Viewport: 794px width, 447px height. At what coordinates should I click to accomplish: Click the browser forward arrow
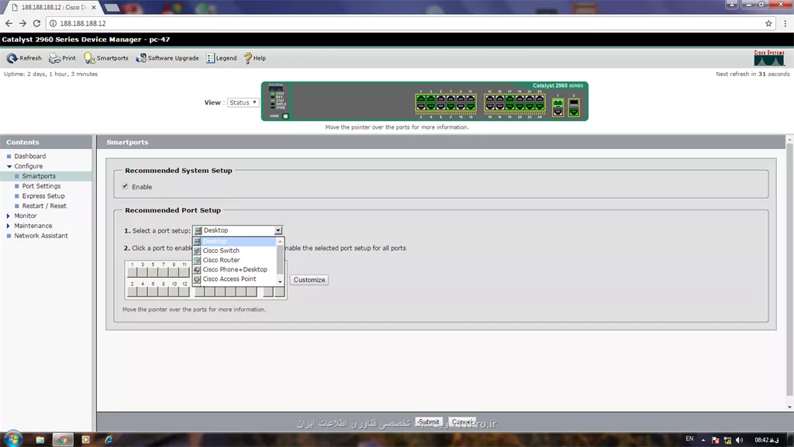click(22, 23)
